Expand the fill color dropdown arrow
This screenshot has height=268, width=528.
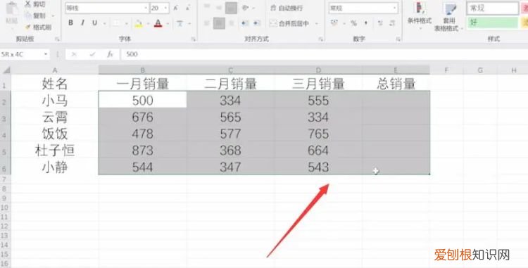pyautogui.click(x=148, y=23)
